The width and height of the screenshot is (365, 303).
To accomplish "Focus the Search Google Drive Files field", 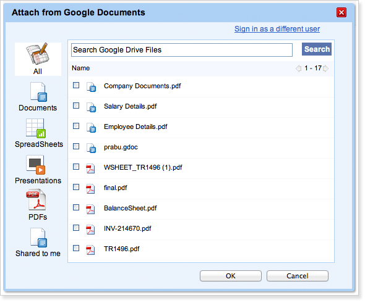I will coord(182,50).
